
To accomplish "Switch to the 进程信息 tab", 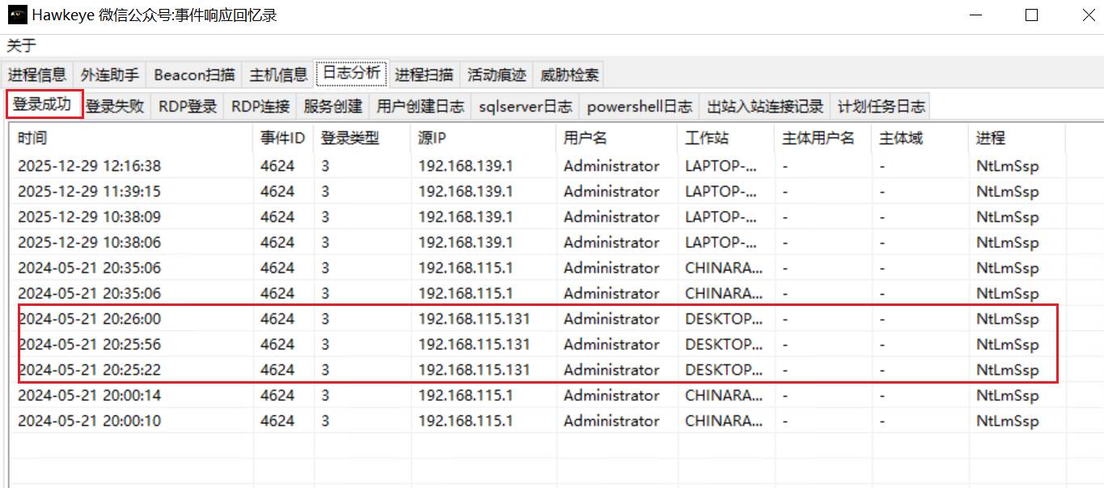I will pos(37,75).
